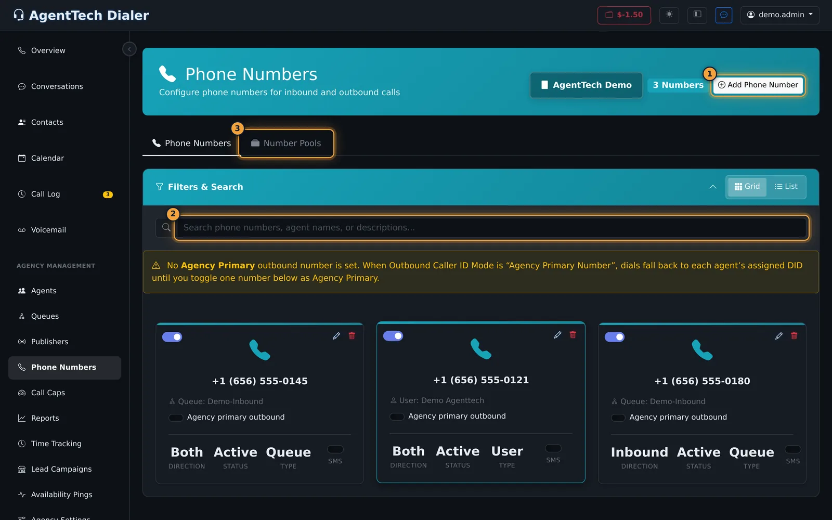Select the Phone Numbers tab
Viewport: 832px width, 520px height.
pyautogui.click(x=191, y=143)
